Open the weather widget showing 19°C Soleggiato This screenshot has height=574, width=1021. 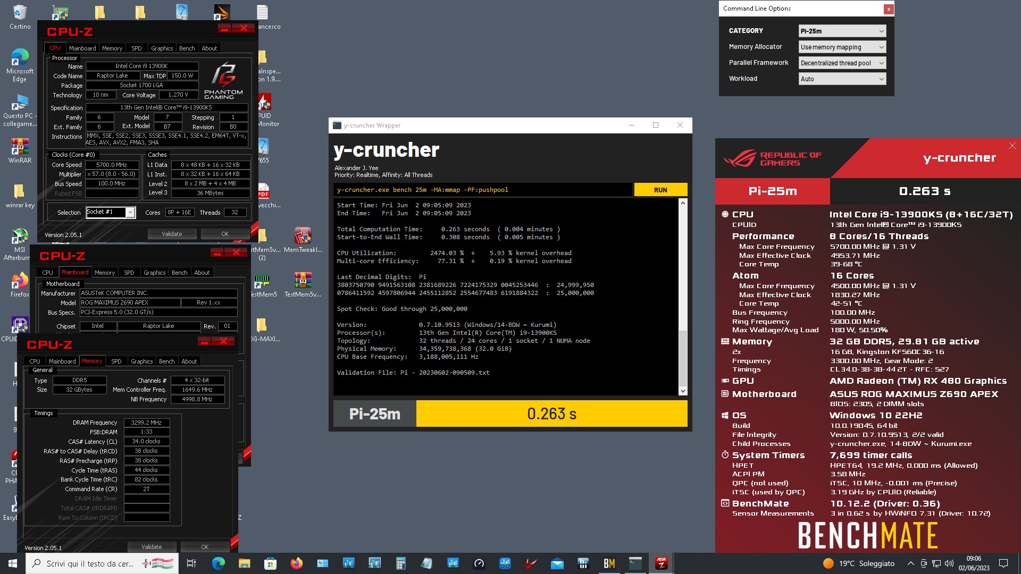pyautogui.click(x=859, y=563)
